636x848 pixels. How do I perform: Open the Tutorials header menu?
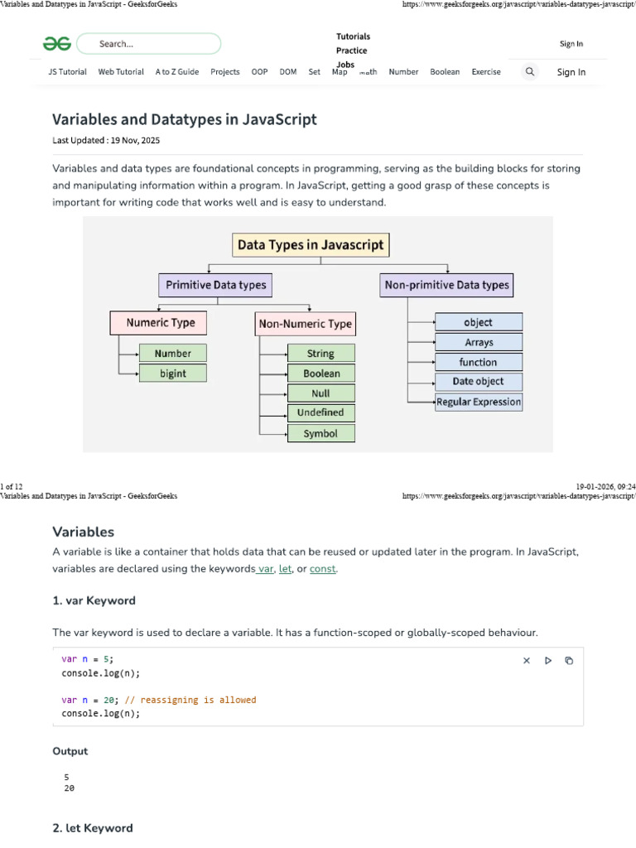tap(353, 36)
